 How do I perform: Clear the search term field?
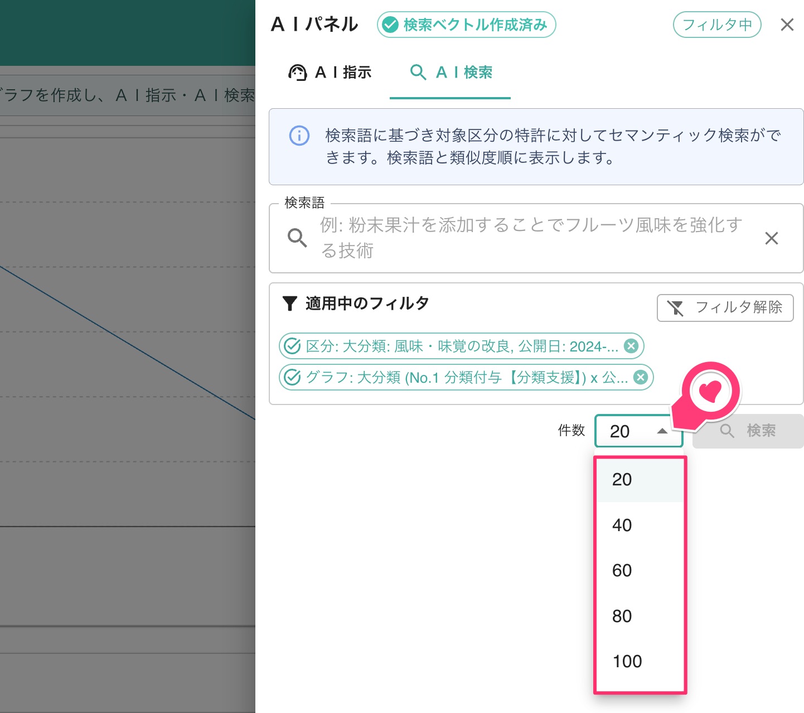(x=771, y=238)
